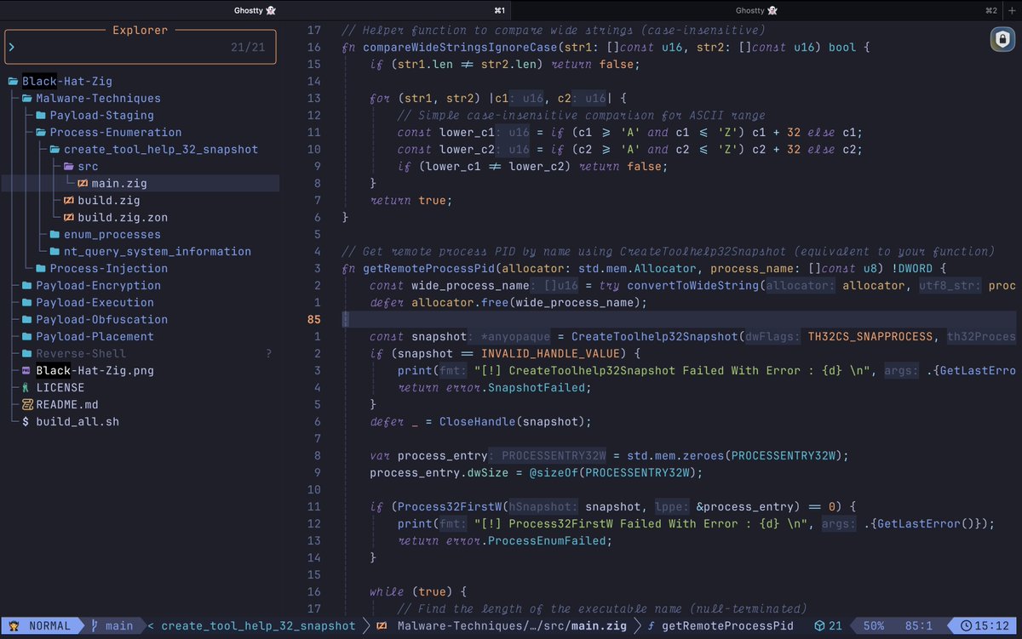Viewport: 1022px width, 639px height.
Task: Click folder icon of Payload-Encryption
Action: (x=27, y=285)
